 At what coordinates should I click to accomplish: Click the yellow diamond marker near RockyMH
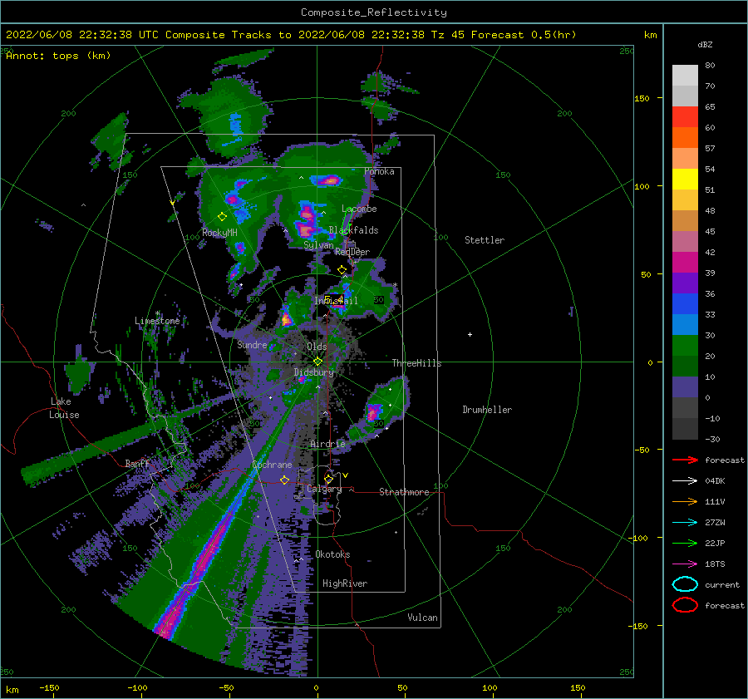tap(222, 217)
